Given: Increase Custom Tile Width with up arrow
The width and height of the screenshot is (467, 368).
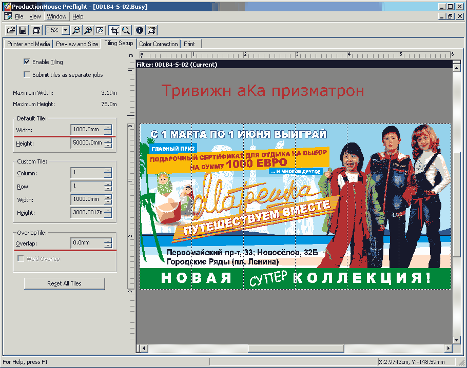Looking at the screenshot, I should pos(108,197).
